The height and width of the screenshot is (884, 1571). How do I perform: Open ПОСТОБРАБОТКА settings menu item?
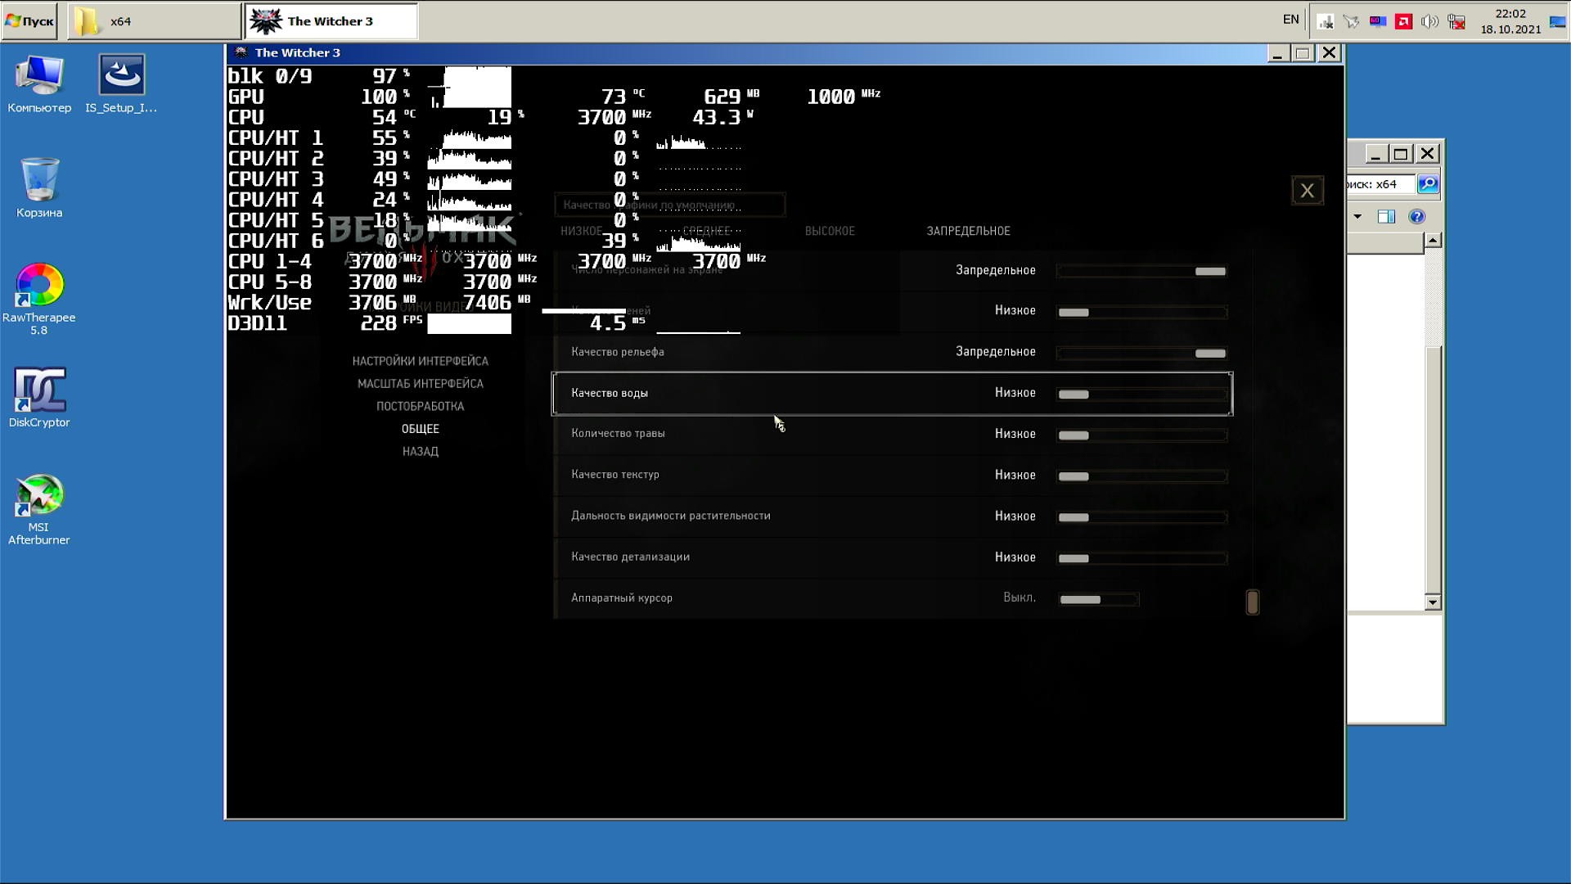click(420, 406)
